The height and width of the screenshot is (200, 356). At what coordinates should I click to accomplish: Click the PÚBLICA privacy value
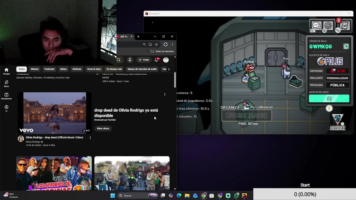(337, 85)
